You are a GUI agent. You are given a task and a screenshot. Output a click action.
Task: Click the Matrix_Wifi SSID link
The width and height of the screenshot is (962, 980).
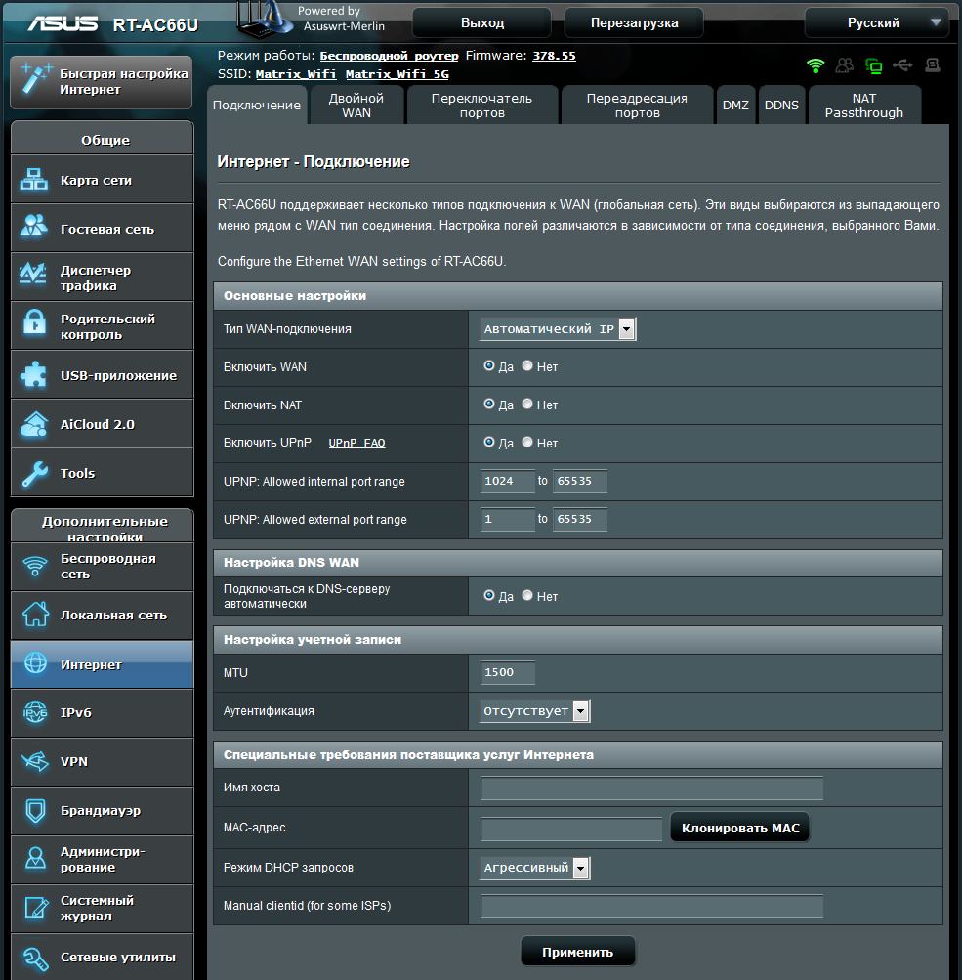[296, 73]
